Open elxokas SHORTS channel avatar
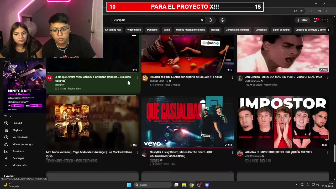This screenshot has width=336, height=189. tap(145, 78)
